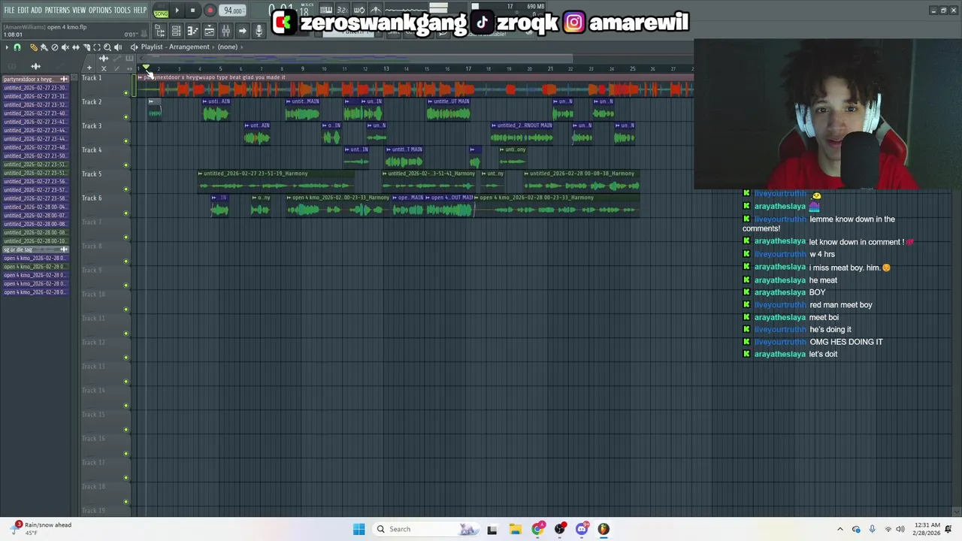Select the Slip tool
Screen dimensions: 962x541
tap(75, 47)
